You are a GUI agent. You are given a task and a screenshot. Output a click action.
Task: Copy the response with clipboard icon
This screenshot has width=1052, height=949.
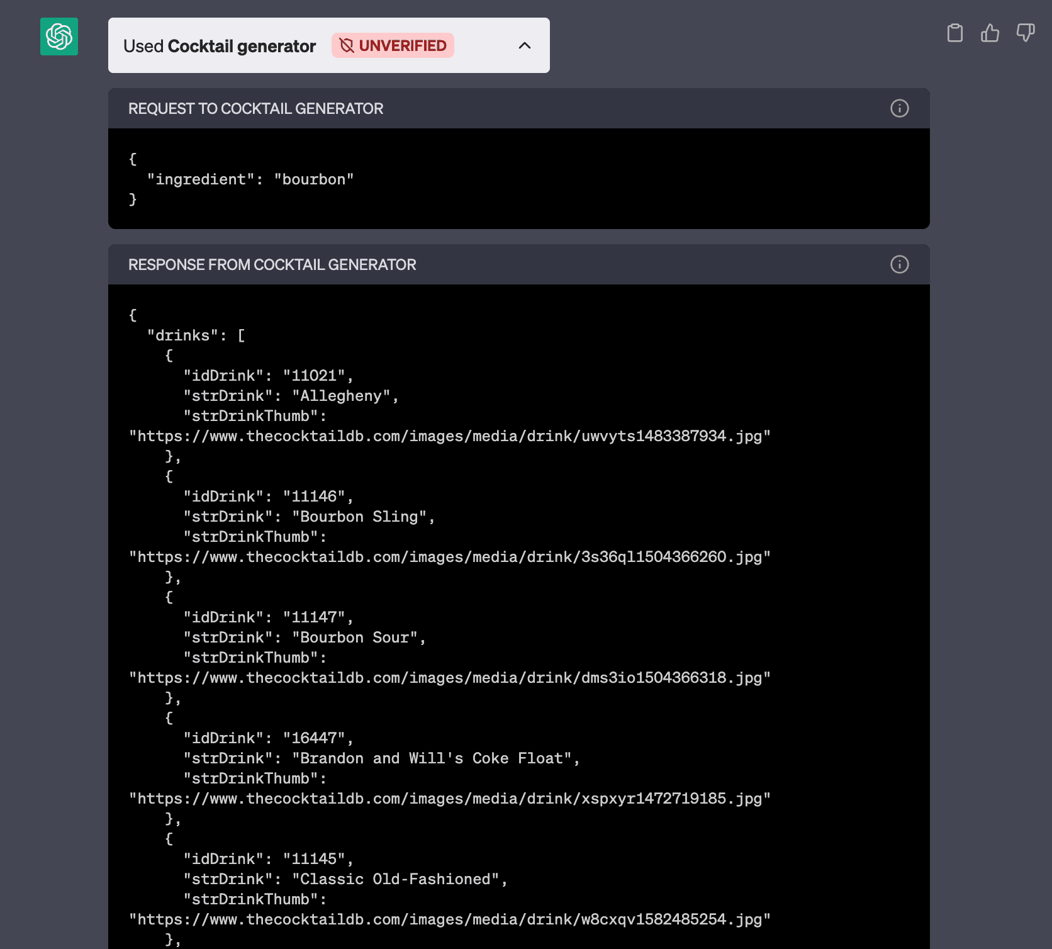(x=954, y=33)
